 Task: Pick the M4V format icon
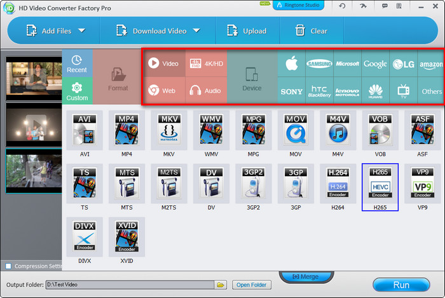tap(338, 130)
